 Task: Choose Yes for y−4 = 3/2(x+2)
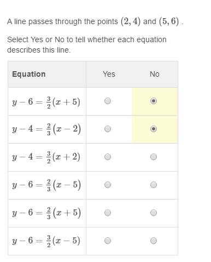(108, 157)
